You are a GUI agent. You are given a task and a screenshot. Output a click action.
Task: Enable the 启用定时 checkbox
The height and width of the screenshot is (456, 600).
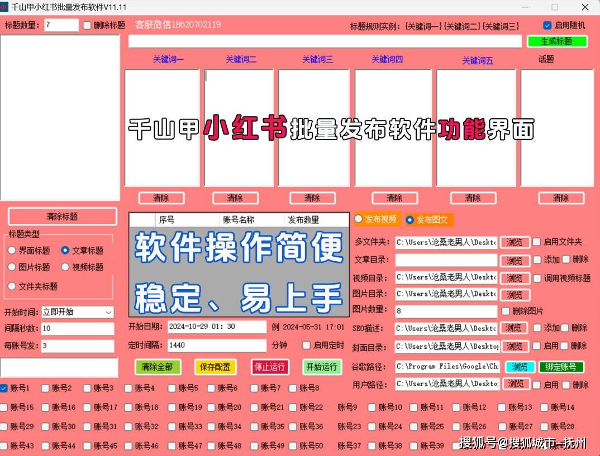tap(306, 345)
